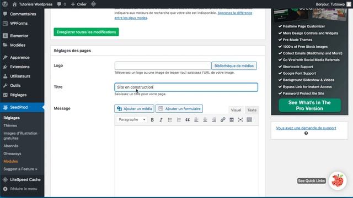
Task: Open Bonjour, Tutoswp profile menu
Action: click(333, 4)
